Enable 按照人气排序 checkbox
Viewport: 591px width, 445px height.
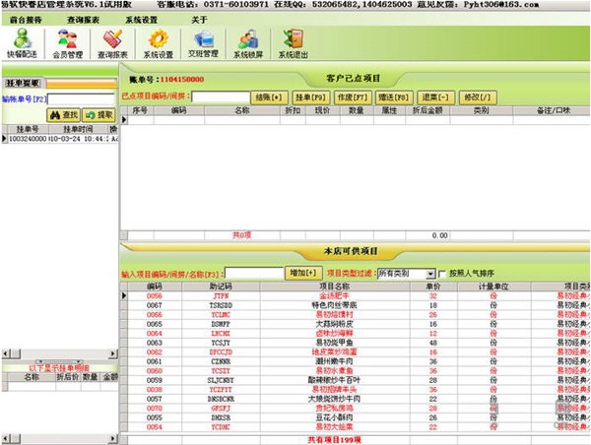(442, 274)
